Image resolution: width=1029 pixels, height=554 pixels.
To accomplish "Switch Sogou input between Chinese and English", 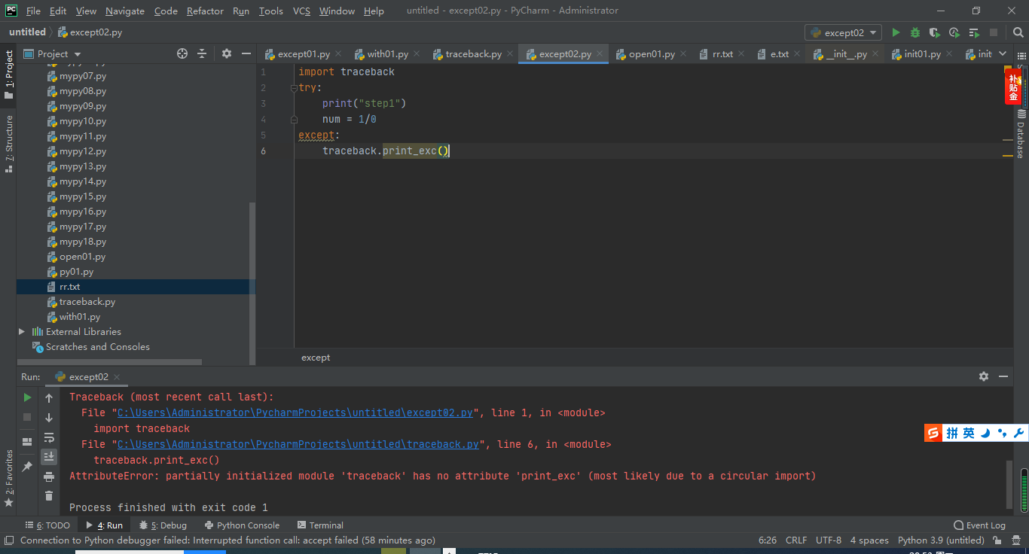I will pyautogui.click(x=969, y=433).
